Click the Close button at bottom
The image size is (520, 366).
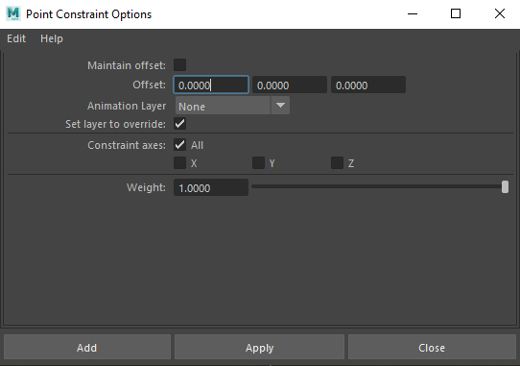pos(432,347)
